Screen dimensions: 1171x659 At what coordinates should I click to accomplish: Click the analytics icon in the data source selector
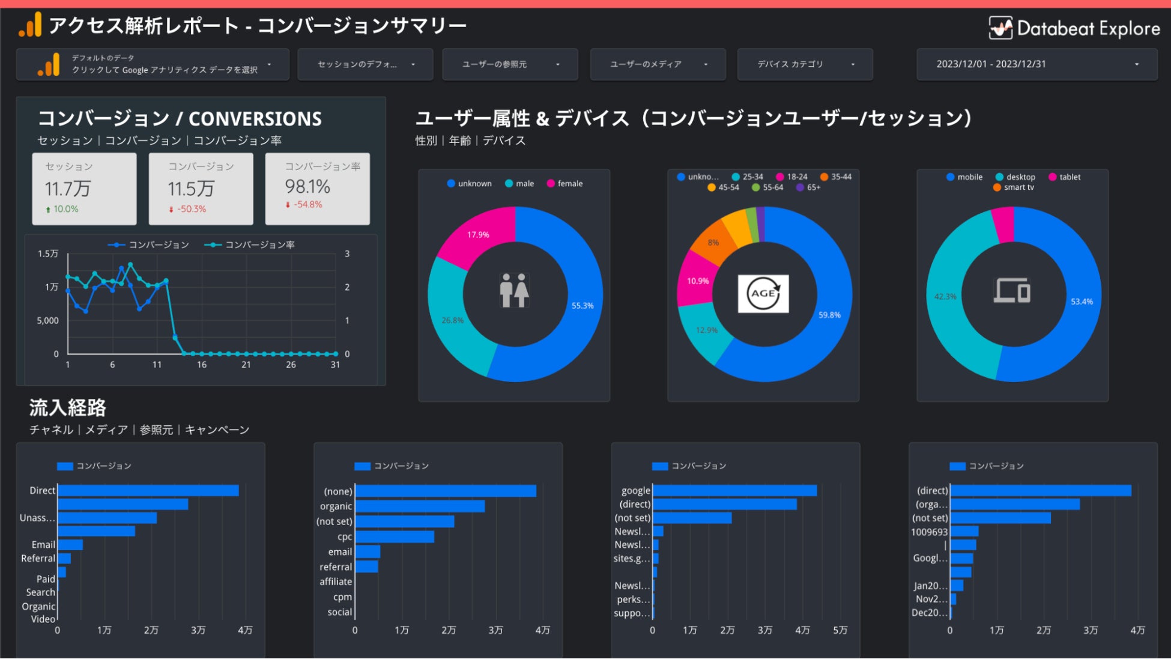point(49,64)
